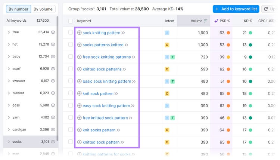Click 'Add to keyword list' button
This screenshot has height=160, width=280.
click(x=236, y=9)
